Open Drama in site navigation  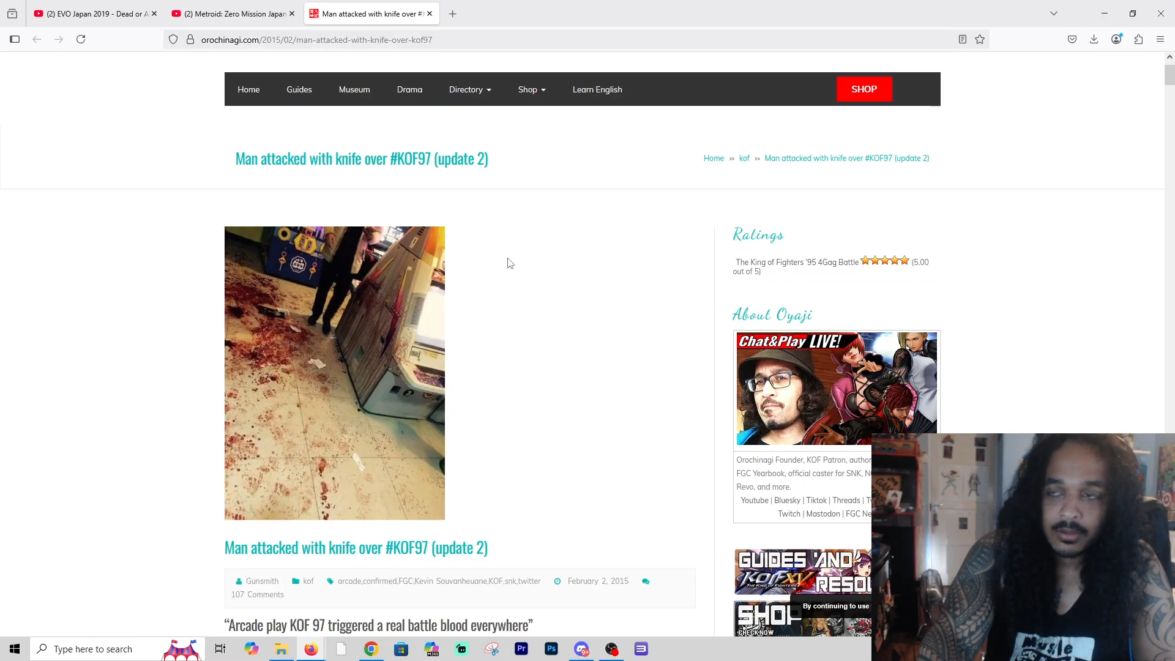coord(409,89)
